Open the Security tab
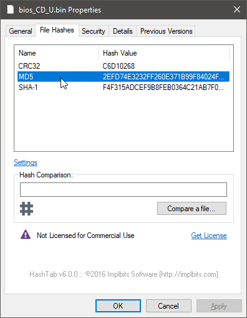 (x=94, y=31)
